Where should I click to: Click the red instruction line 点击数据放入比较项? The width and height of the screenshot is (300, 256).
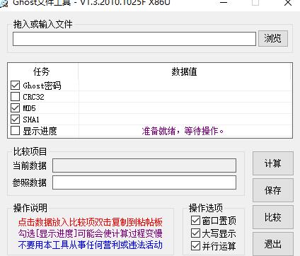tap(91, 222)
